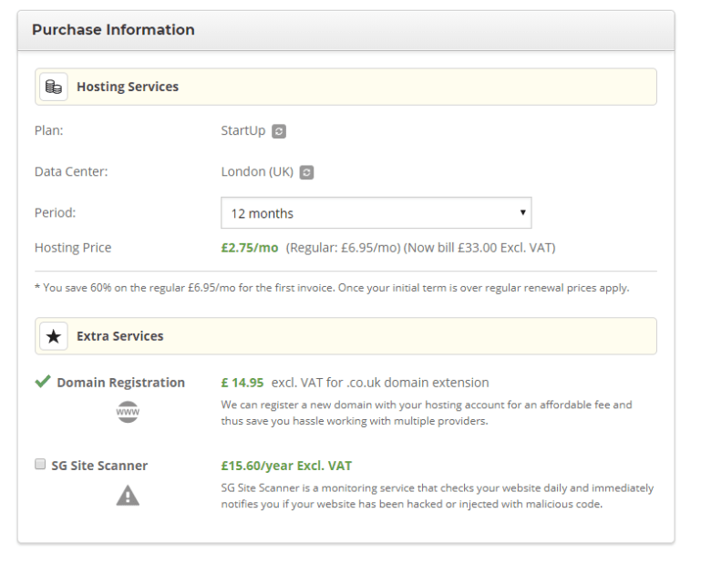Click the London (UK) data center text
Image resolution: width=701 pixels, height=564 pixels.
pos(257,172)
